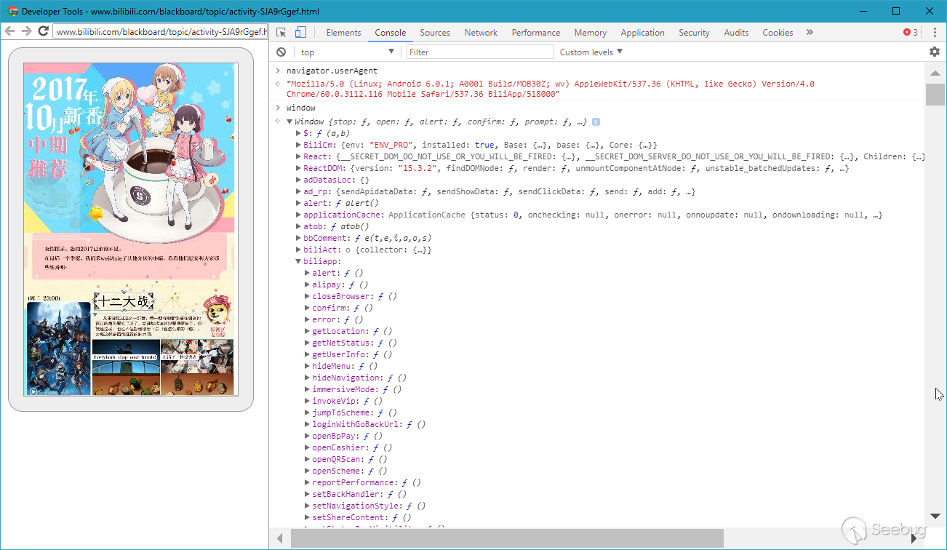This screenshot has height=550, width=947.
Task: Click the forward navigation arrow
Action: [26, 31]
